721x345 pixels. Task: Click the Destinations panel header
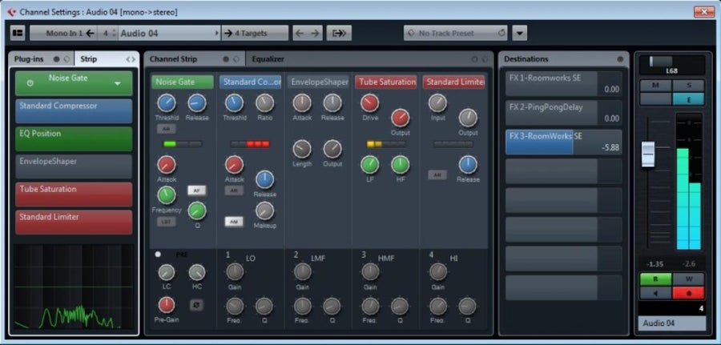pos(564,59)
